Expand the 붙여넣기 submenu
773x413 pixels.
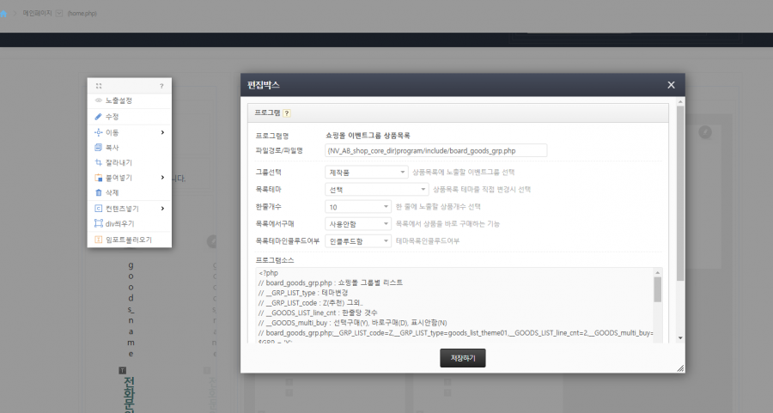tap(162, 178)
